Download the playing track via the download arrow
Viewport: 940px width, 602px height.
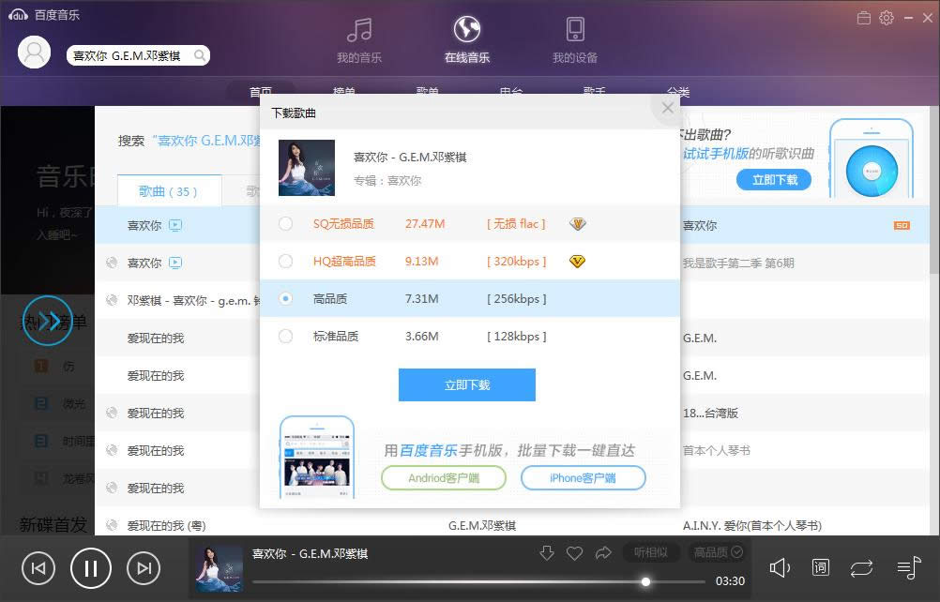point(547,552)
